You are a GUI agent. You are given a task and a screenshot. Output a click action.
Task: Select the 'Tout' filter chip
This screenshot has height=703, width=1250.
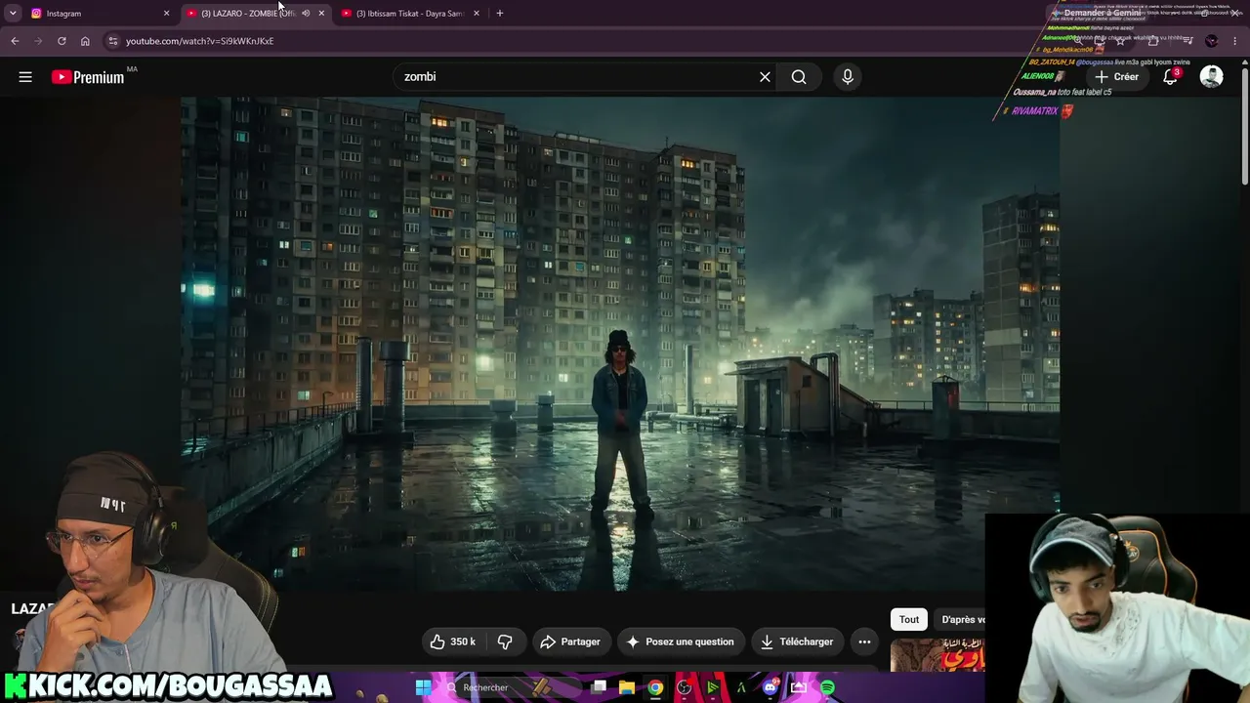click(x=909, y=619)
